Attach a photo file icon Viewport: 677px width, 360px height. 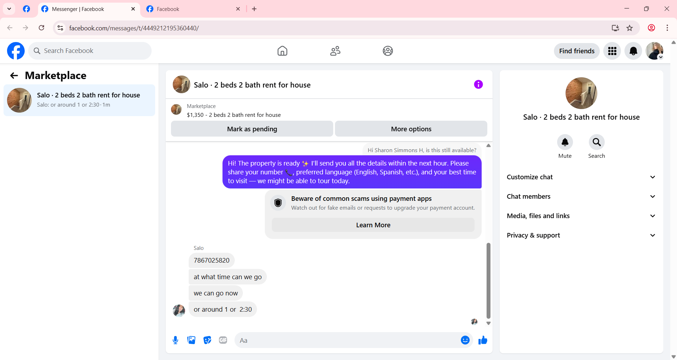tap(191, 340)
